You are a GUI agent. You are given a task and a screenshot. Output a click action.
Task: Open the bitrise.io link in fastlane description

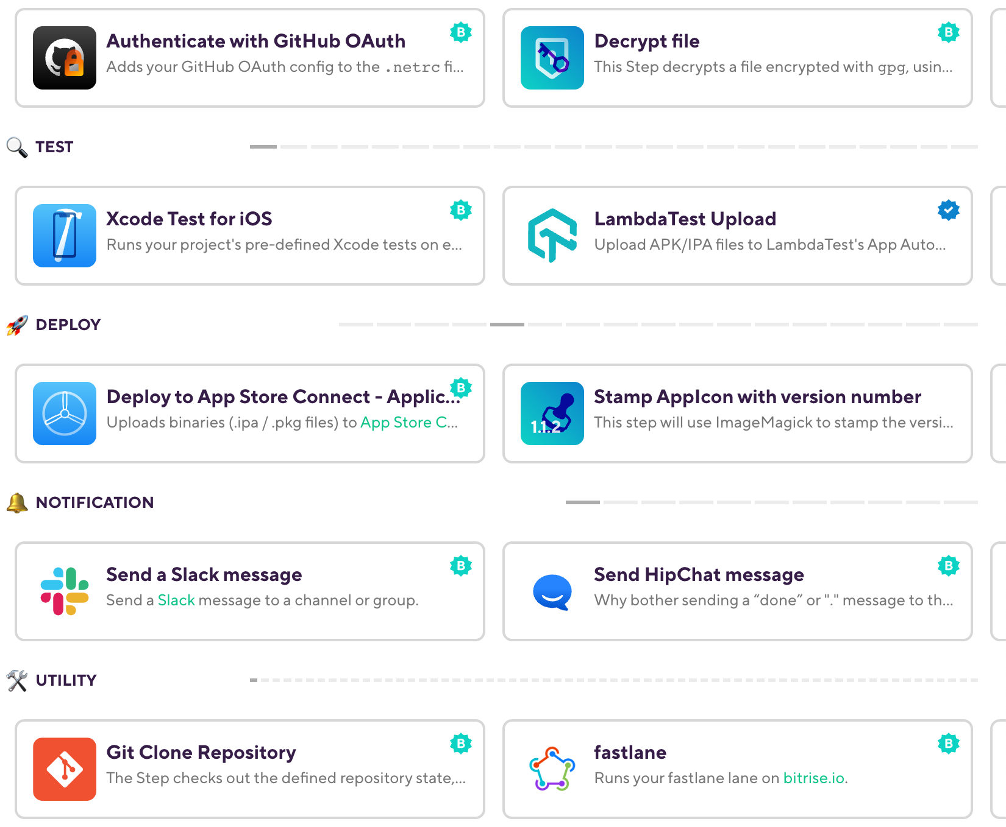pos(813,778)
